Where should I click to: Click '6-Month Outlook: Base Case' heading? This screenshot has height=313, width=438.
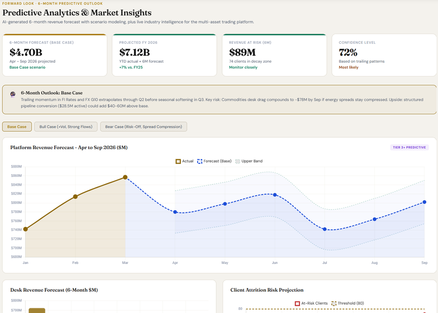click(x=52, y=93)
